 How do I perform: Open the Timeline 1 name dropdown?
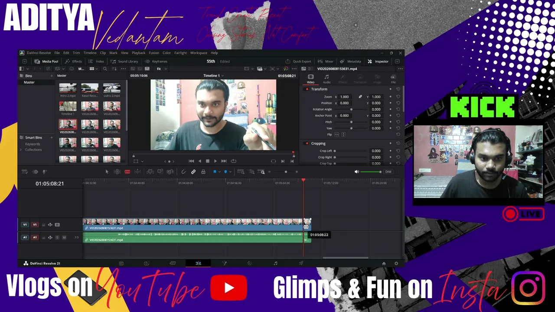click(213, 76)
